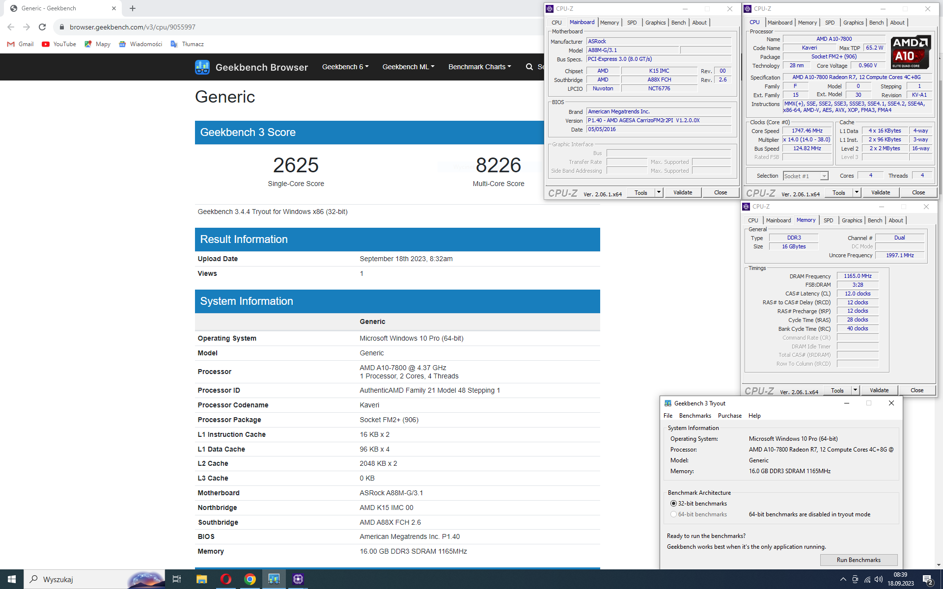Expand the Geekbench 6 dropdown menu
The width and height of the screenshot is (943, 589).
pos(345,67)
